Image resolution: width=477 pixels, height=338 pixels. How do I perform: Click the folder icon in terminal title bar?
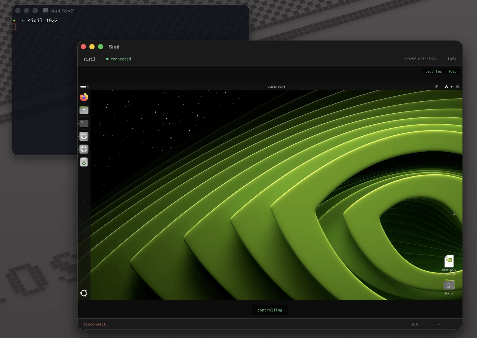(x=46, y=10)
